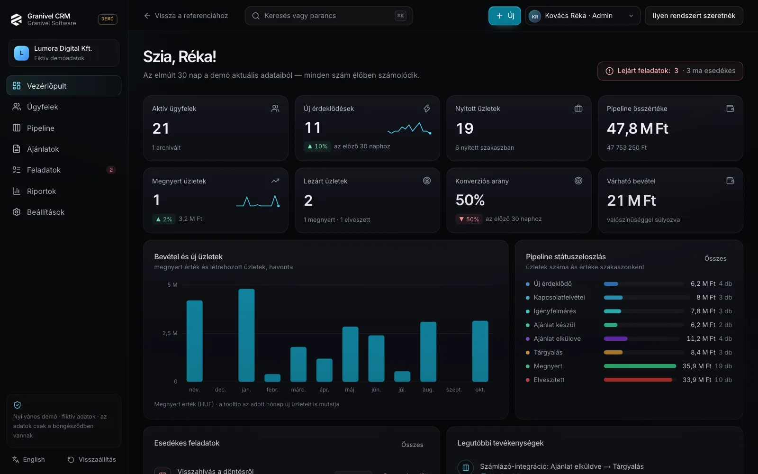Go to Ügyfelek menu item
Image resolution: width=758 pixels, height=474 pixels.
pyautogui.click(x=64, y=107)
